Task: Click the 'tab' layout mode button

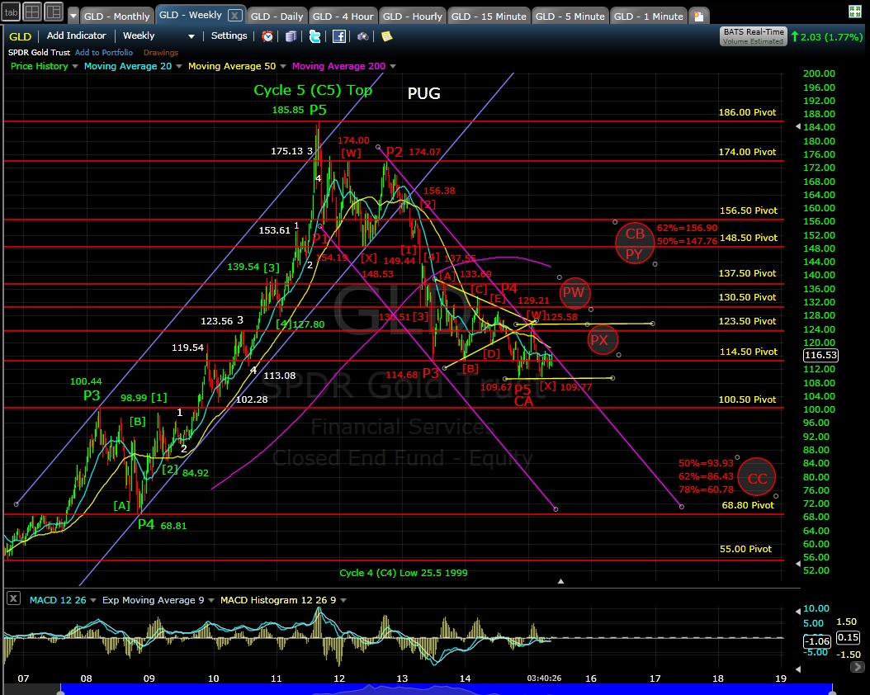Action: tap(11, 12)
